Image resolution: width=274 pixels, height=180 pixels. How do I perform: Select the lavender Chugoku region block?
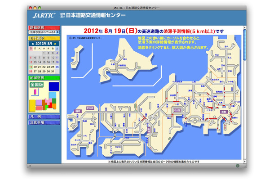coord(39,103)
